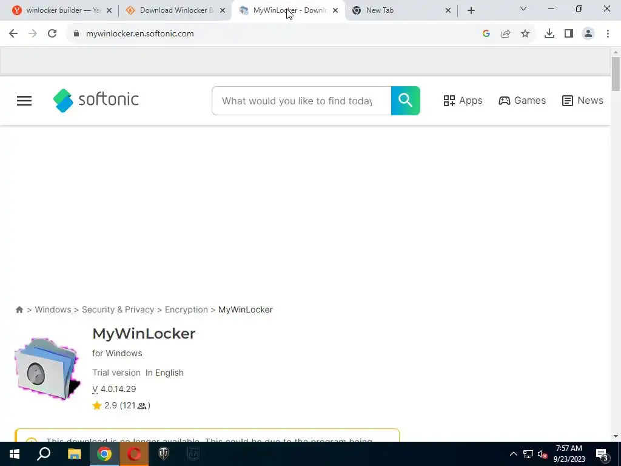Go back using the browser back arrow
The image size is (621, 466).
13,34
